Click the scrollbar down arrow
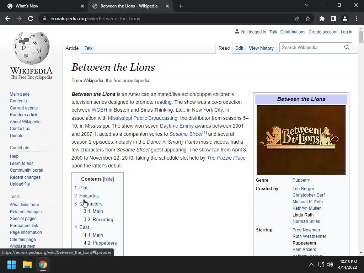The height and width of the screenshot is (273, 364). [361, 253]
